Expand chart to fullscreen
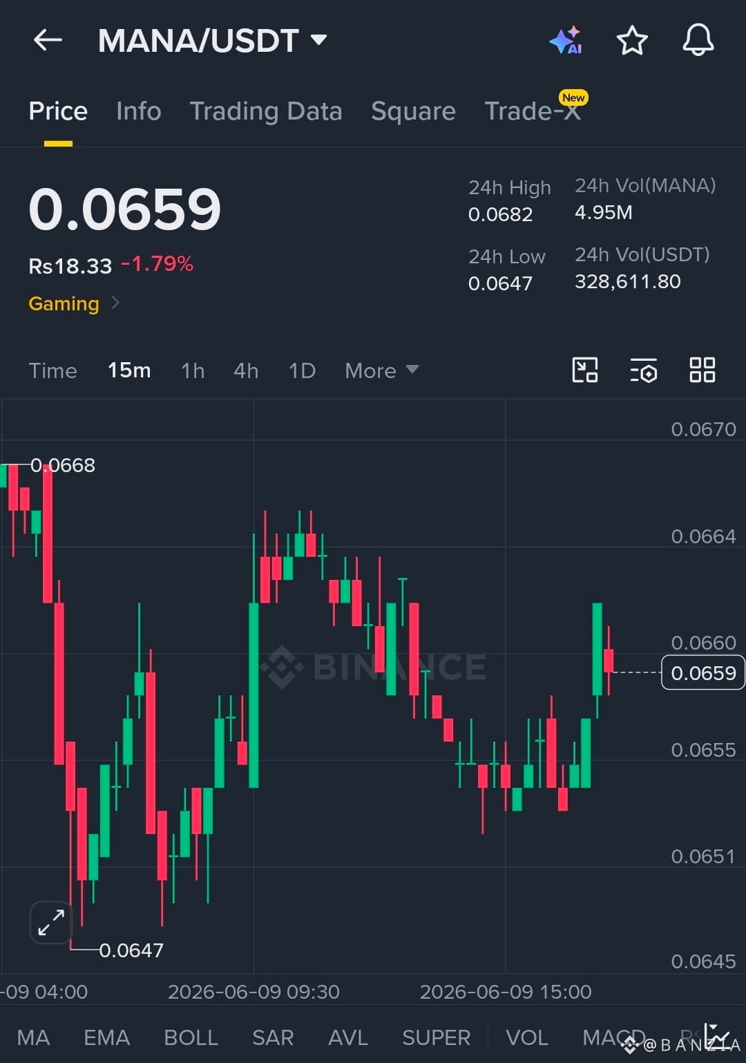This screenshot has width=746, height=1063. (x=51, y=922)
